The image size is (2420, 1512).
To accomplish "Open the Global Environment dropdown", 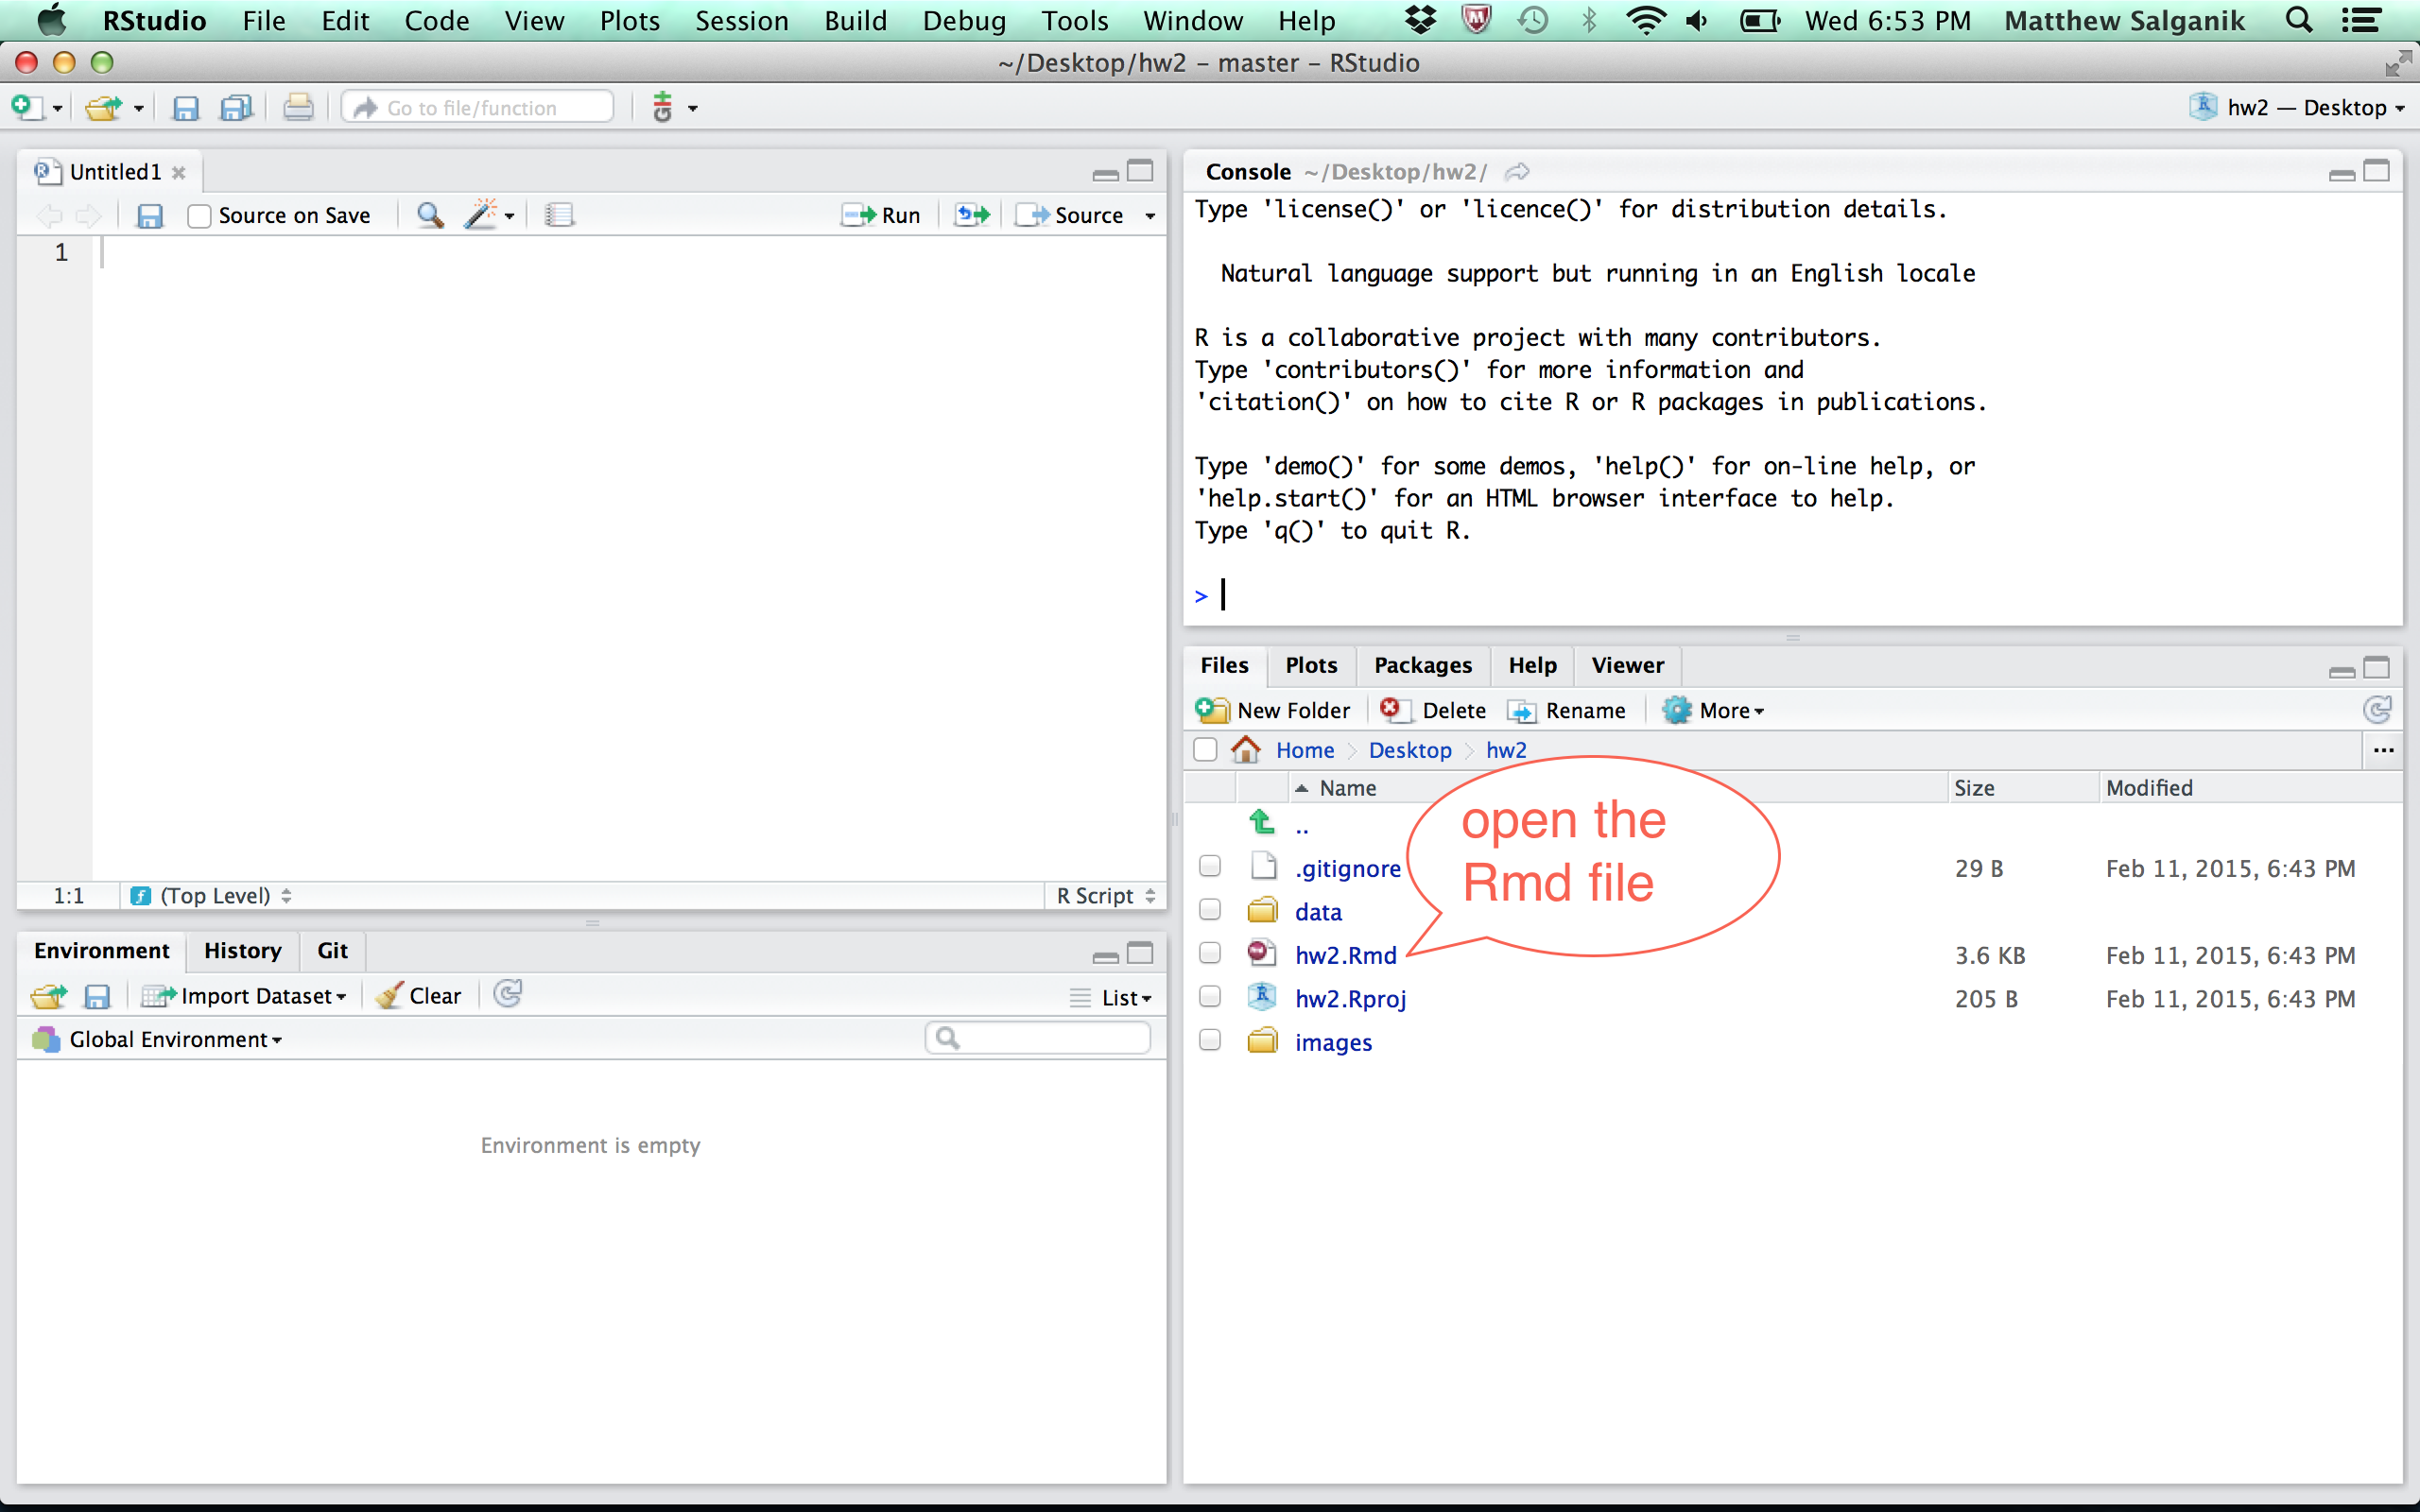I will point(175,1039).
